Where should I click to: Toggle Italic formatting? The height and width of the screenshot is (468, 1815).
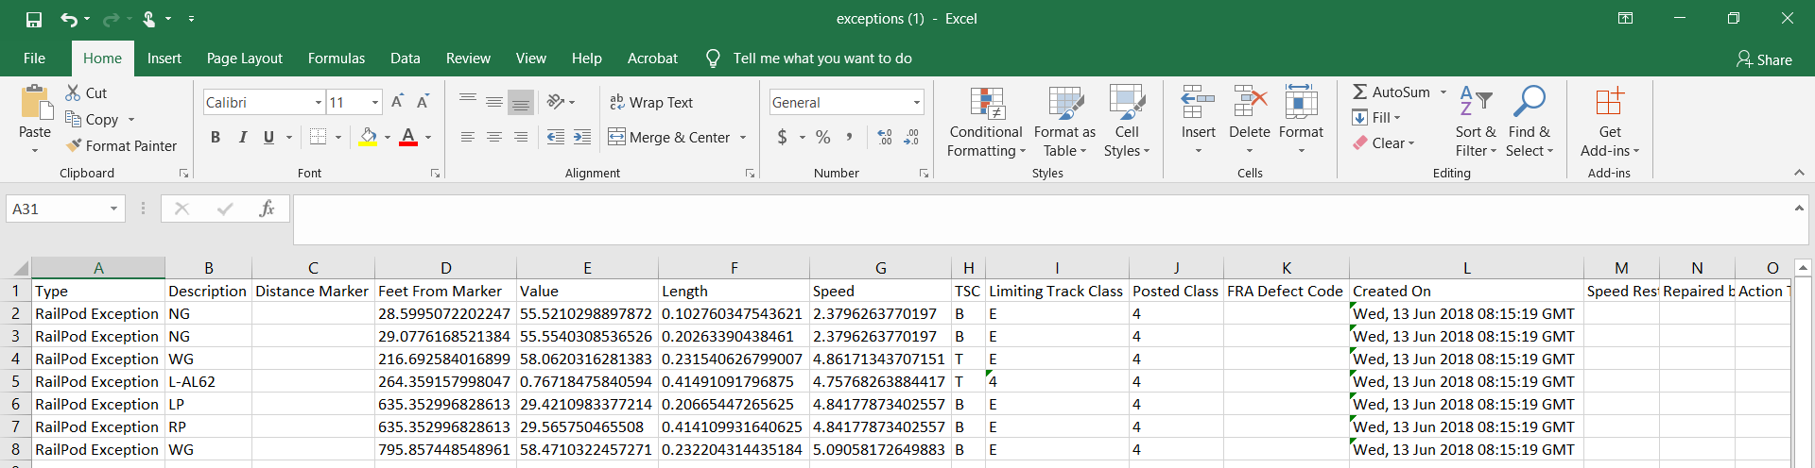243,138
